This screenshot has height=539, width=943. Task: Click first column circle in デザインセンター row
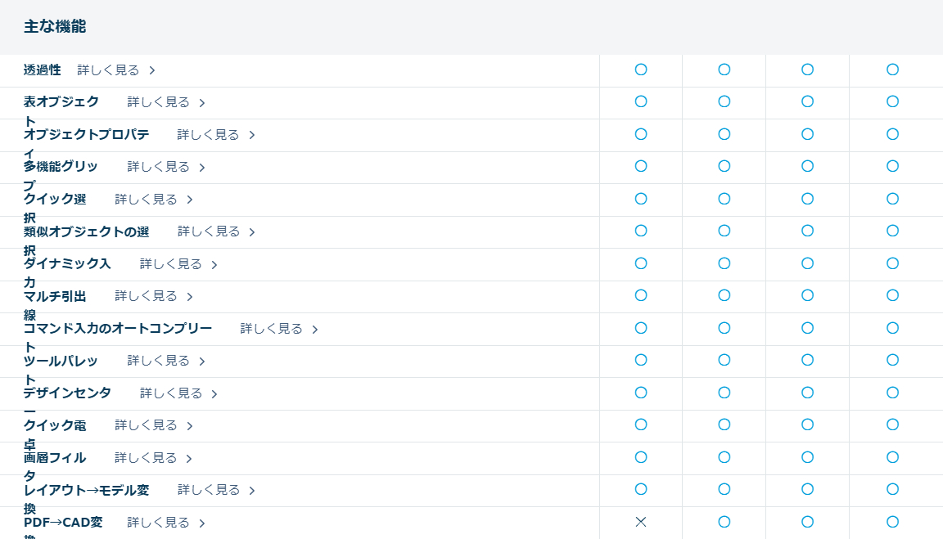click(x=641, y=393)
